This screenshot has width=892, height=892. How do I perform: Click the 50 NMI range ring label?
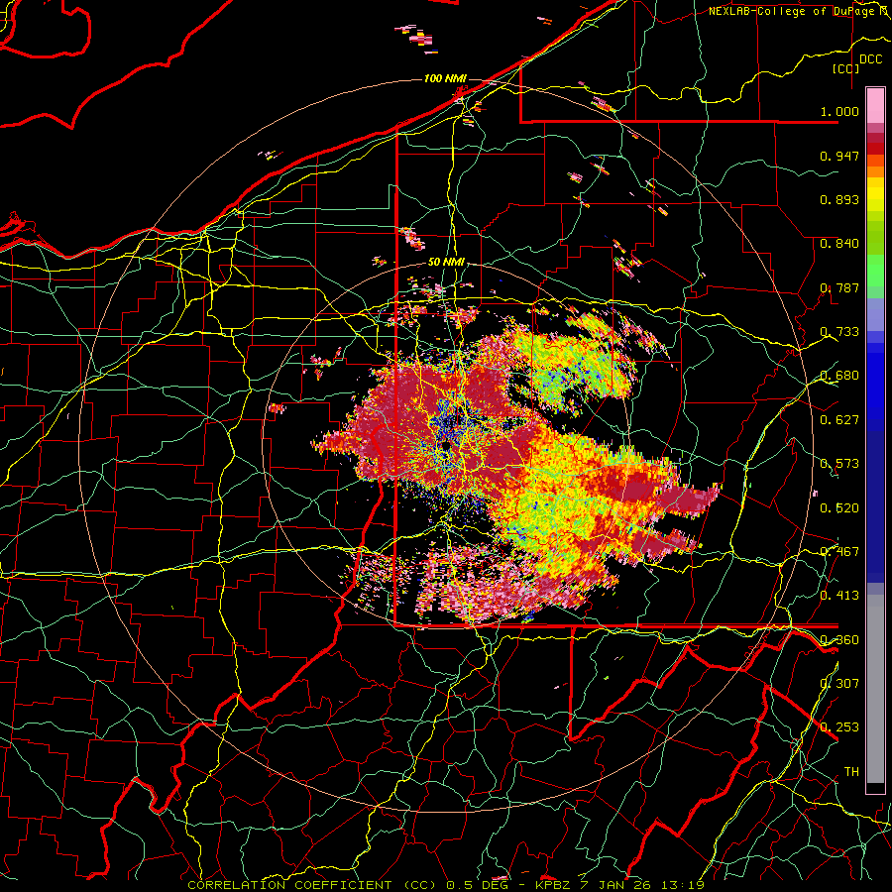[446, 262]
